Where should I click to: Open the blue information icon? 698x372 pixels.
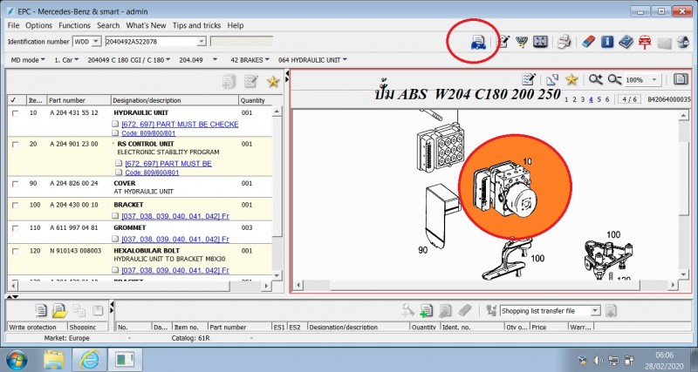point(607,42)
